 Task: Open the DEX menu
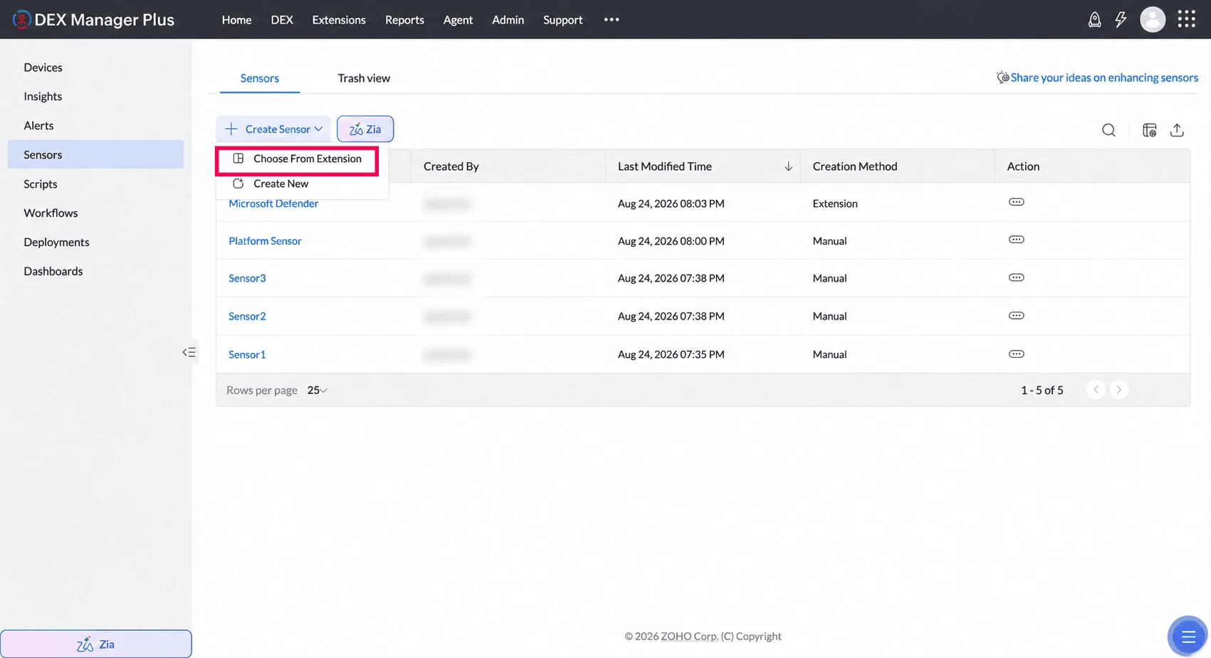pyautogui.click(x=282, y=20)
